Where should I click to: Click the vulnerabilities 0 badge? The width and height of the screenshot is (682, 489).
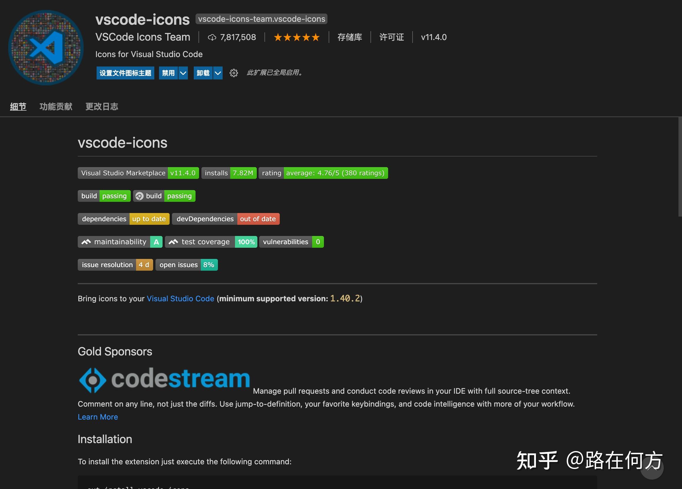pyautogui.click(x=291, y=242)
